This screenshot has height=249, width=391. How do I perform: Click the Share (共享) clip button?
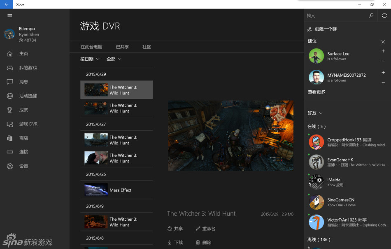click(175, 228)
